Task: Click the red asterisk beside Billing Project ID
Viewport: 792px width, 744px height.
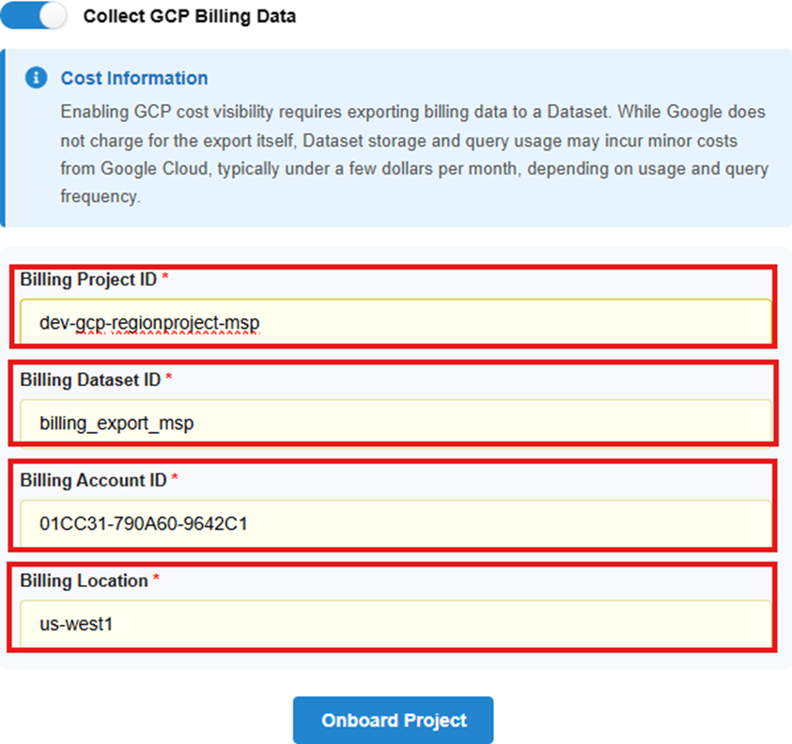Action: click(x=165, y=280)
